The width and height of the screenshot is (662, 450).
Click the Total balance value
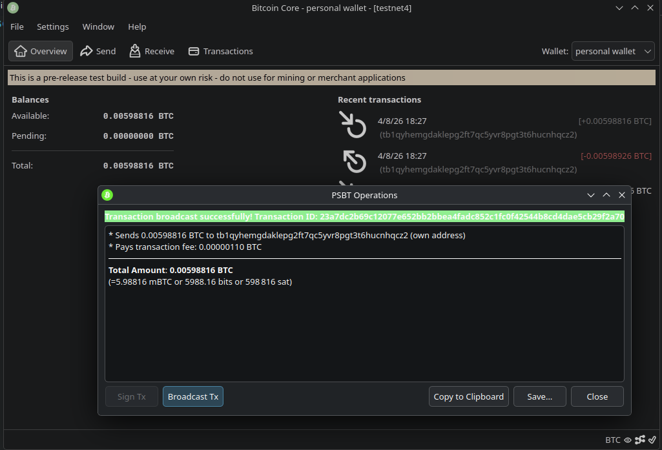coord(138,165)
